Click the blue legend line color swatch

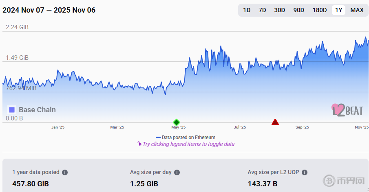pos(158,137)
